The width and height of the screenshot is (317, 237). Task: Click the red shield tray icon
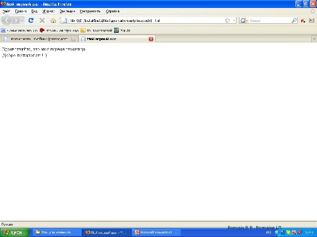(300, 233)
